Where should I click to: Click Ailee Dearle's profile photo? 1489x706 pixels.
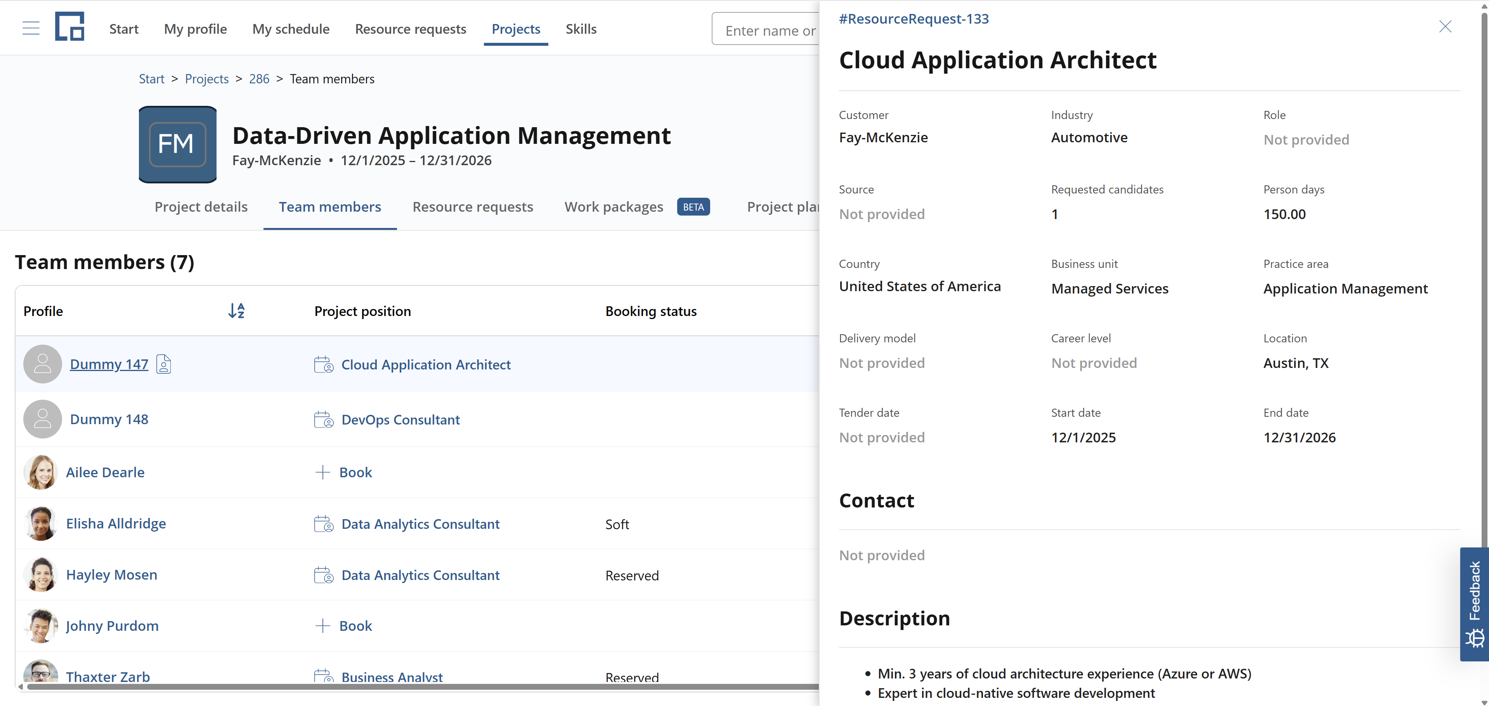[x=40, y=472]
